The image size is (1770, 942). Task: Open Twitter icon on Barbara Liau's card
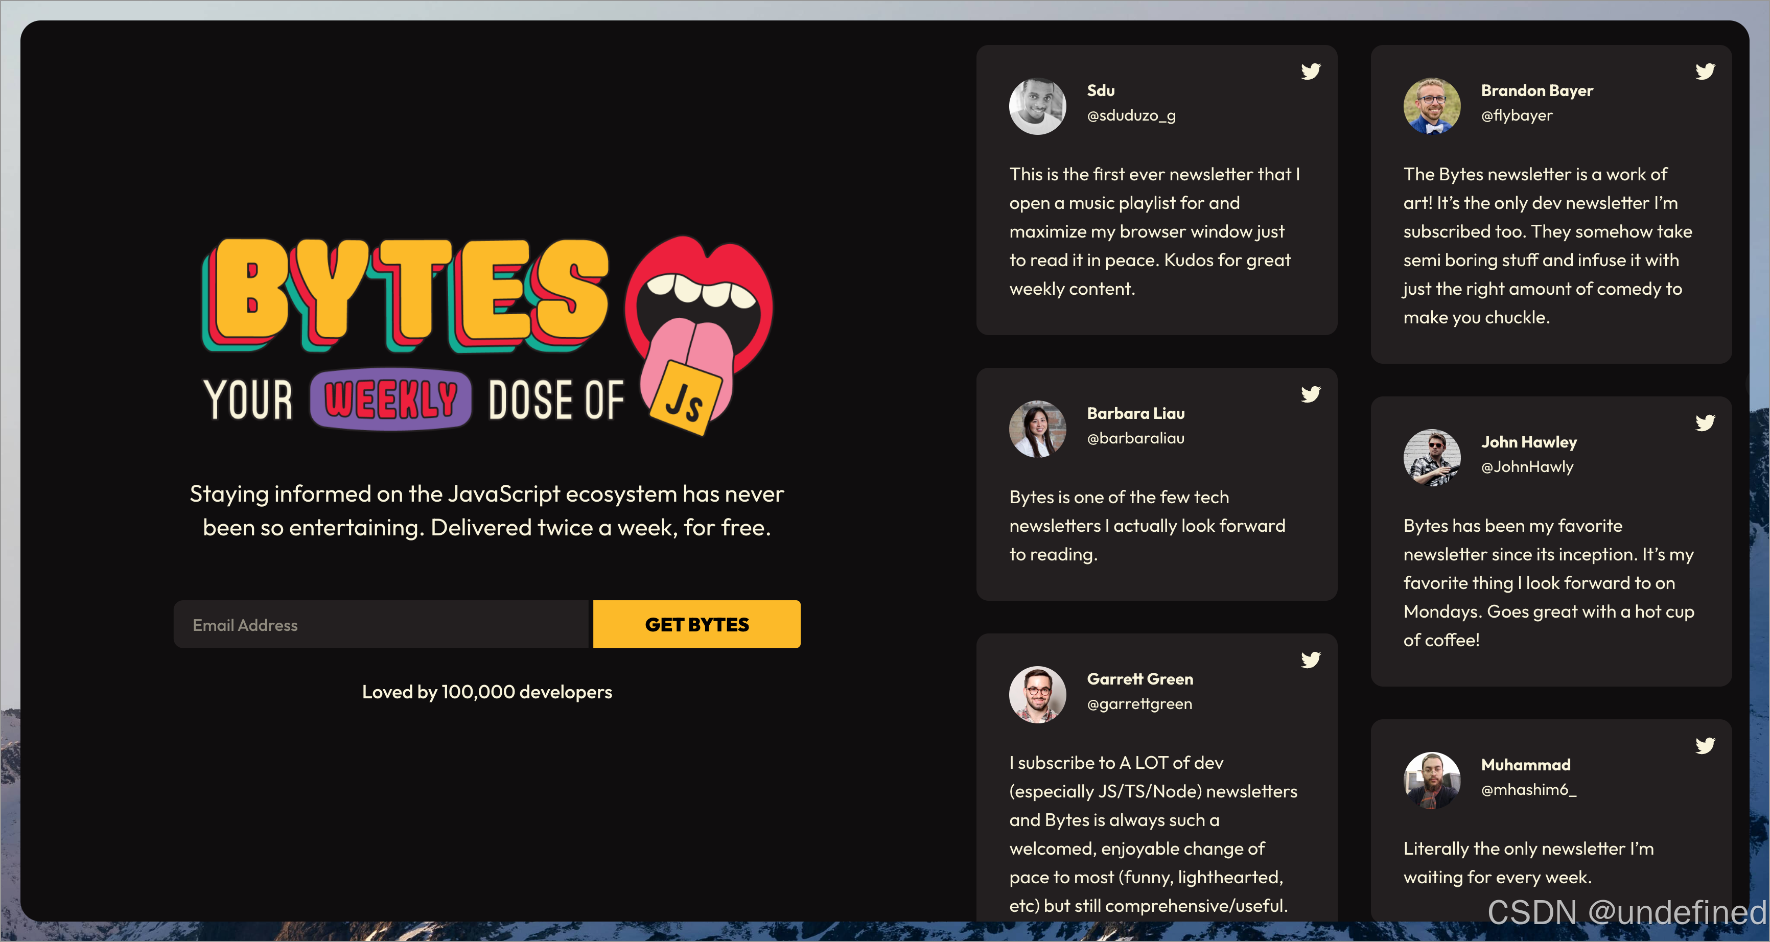coord(1310,394)
